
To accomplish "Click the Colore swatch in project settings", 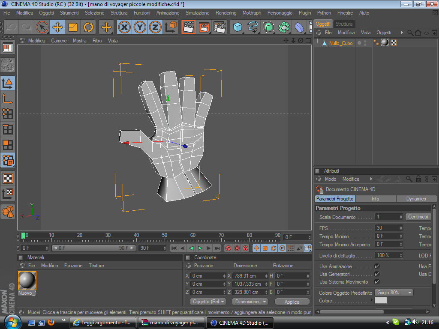I will pos(380,301).
